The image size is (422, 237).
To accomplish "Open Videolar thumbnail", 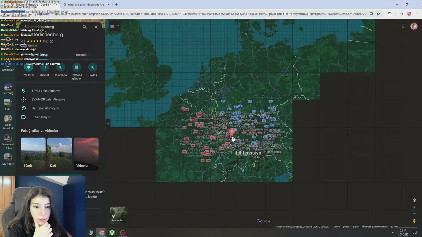I will (86, 154).
